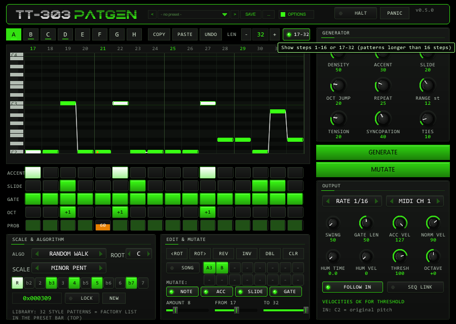Toggle the 17-32 step page switch

click(296, 34)
